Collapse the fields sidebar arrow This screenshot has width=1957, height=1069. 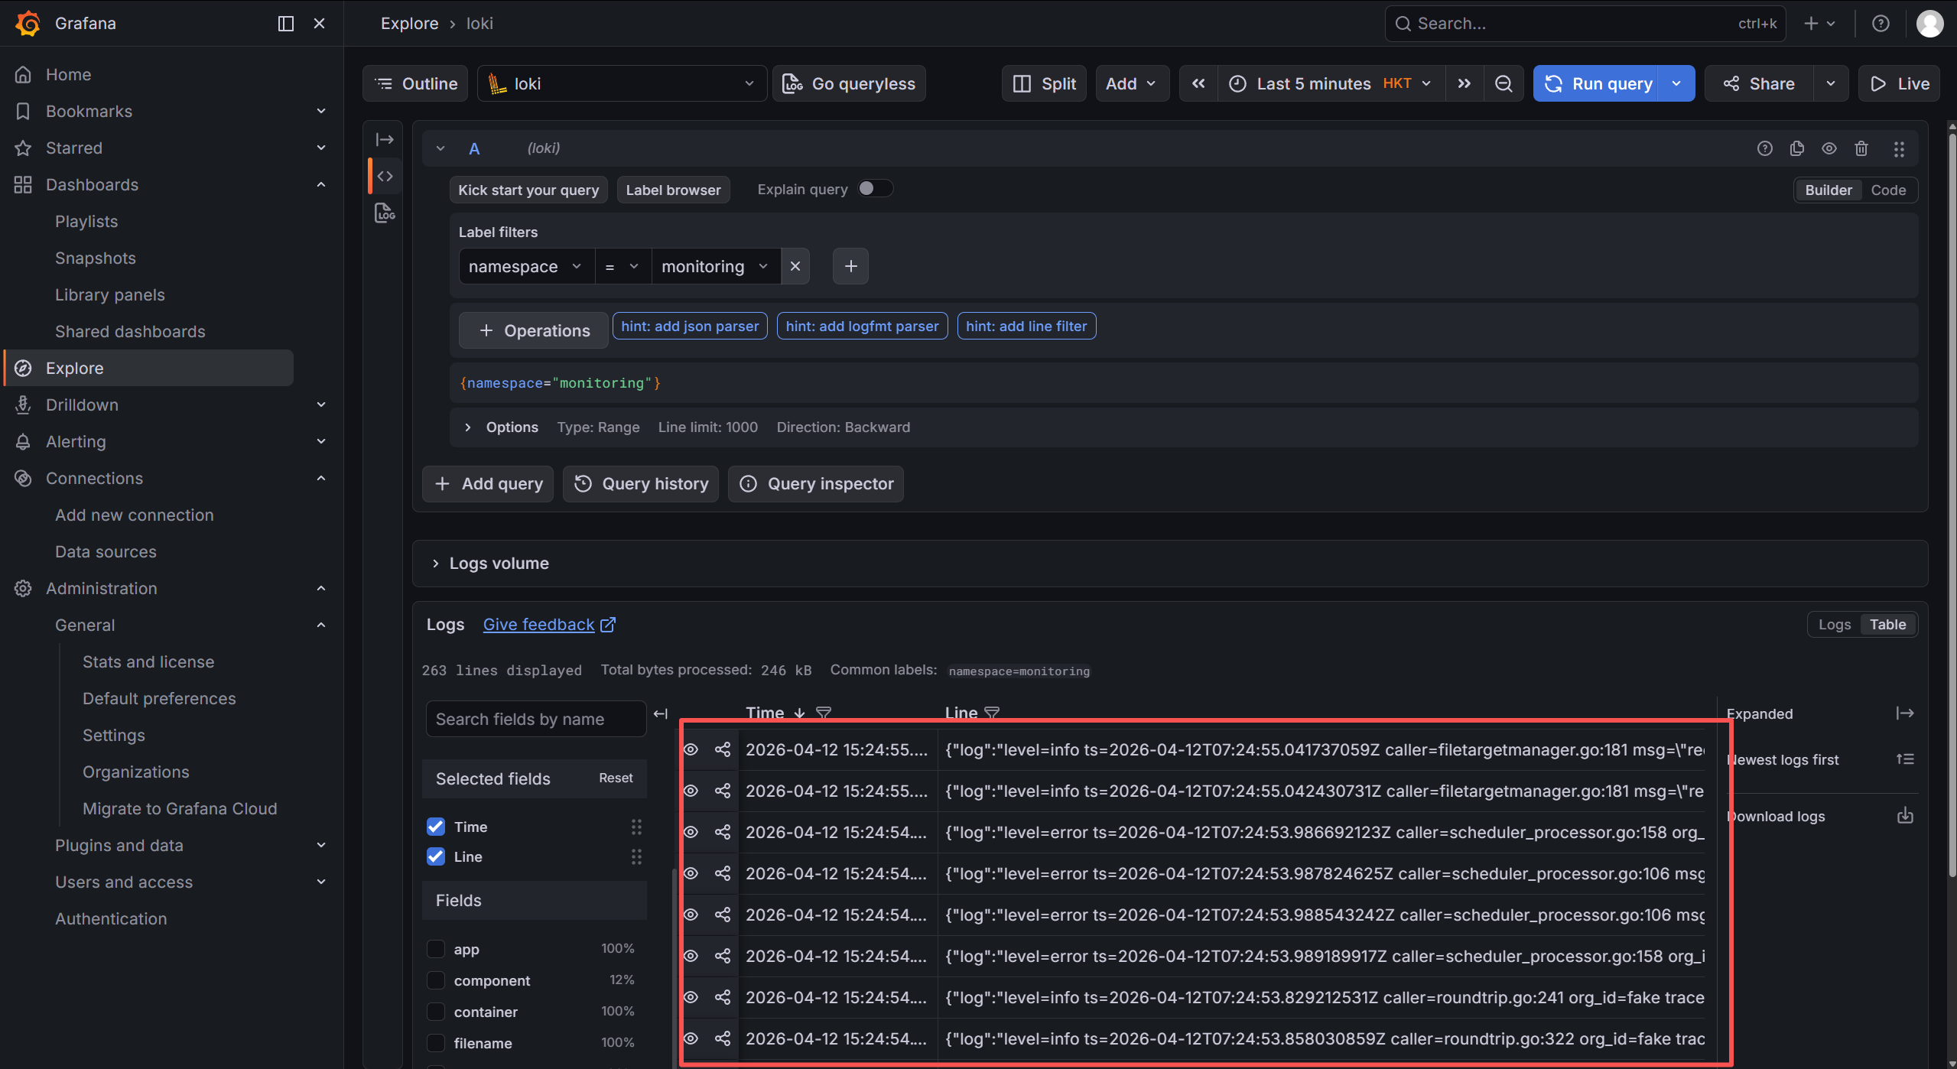(x=661, y=713)
